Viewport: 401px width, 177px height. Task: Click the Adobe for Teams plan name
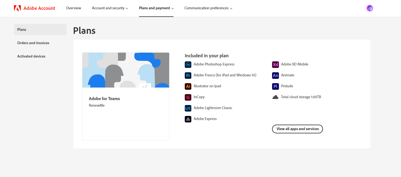(104, 99)
